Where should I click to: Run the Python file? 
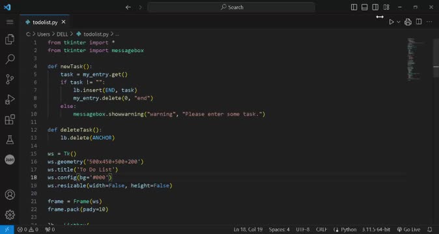click(x=391, y=22)
